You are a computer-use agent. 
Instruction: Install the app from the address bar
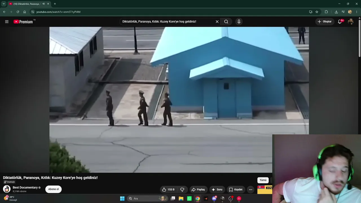pyautogui.click(x=311, y=12)
